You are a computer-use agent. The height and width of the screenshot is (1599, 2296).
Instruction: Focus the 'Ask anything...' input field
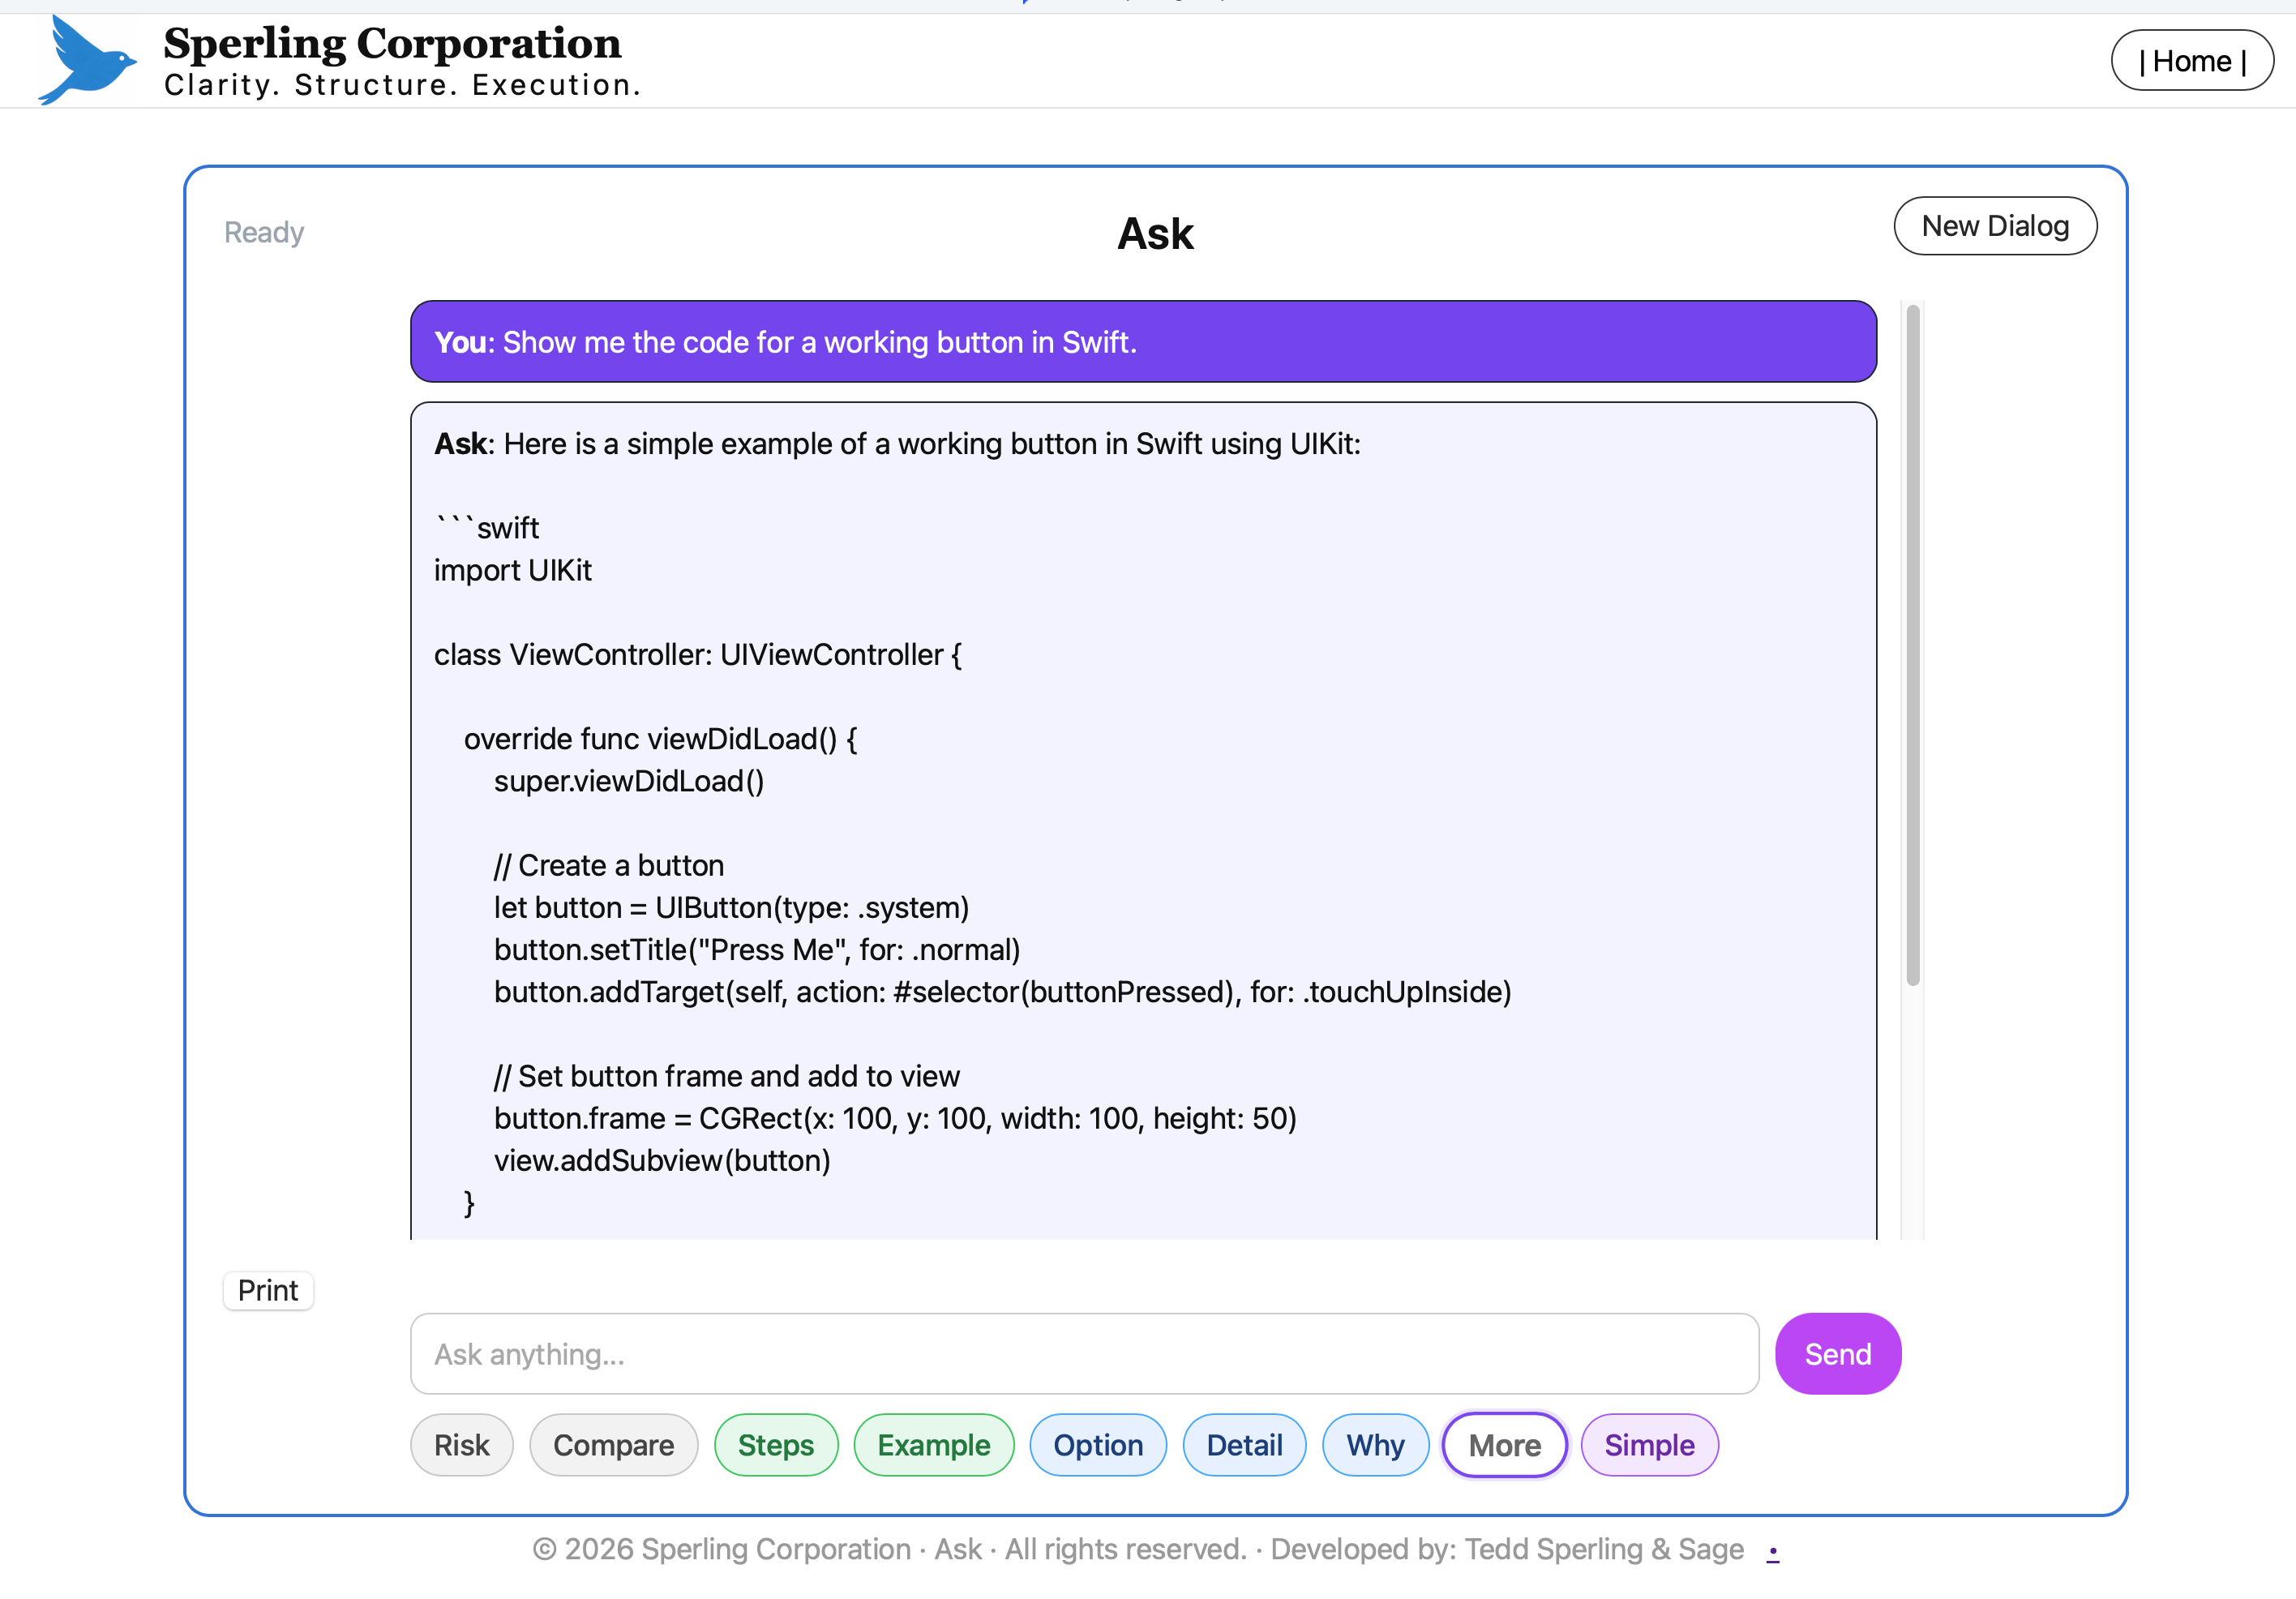point(1084,1354)
